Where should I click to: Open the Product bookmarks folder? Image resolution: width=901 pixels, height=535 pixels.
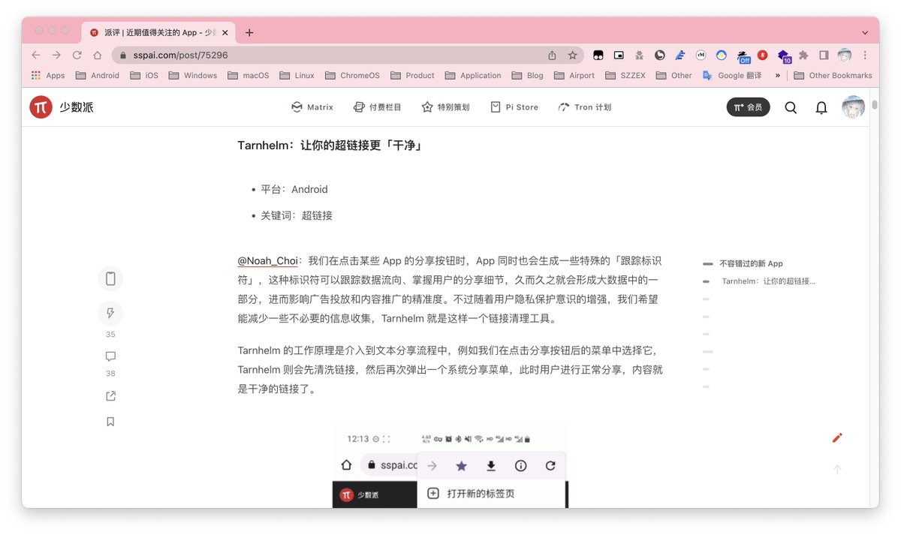tap(412, 75)
